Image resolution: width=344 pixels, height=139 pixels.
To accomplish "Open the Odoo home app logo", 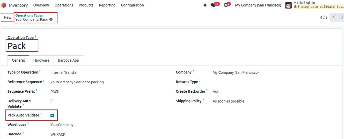I will (x=4, y=5).
